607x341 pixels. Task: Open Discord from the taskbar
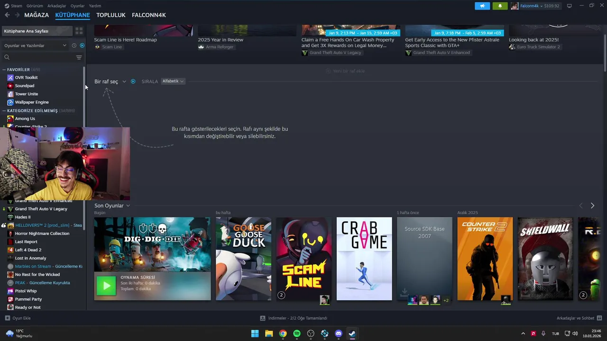click(x=339, y=333)
